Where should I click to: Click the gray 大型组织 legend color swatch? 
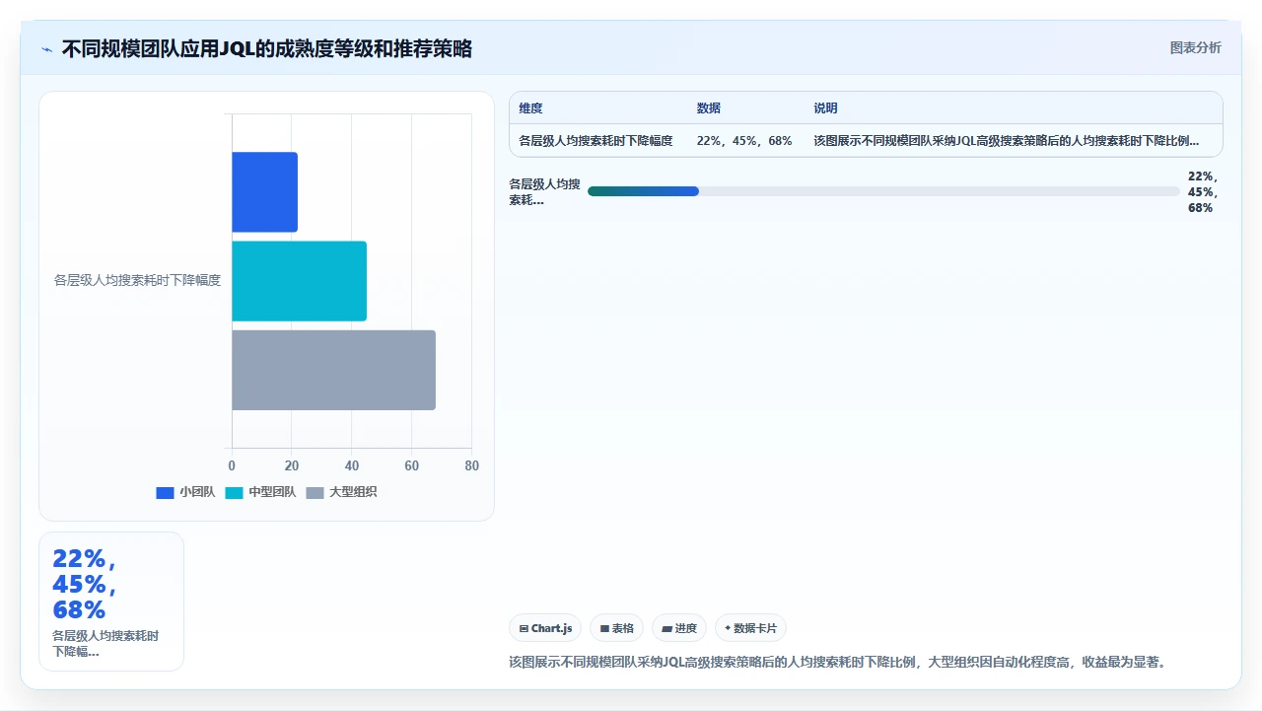315,493
